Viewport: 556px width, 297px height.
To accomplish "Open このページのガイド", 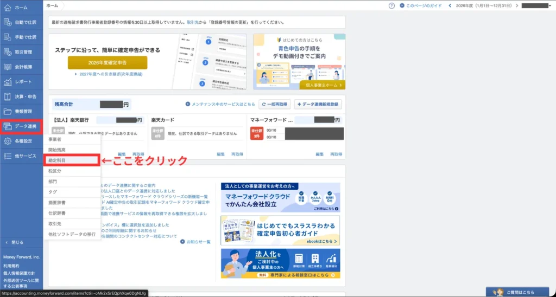I will coord(421,5).
